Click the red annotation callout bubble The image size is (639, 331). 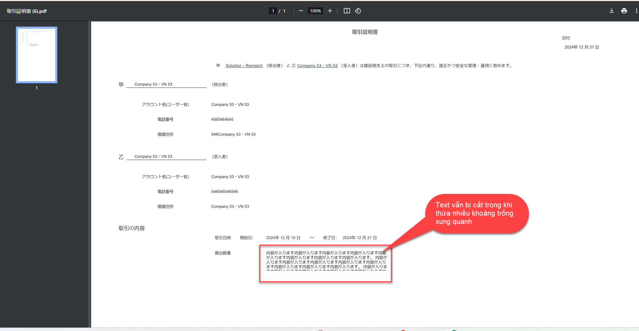pos(476,214)
